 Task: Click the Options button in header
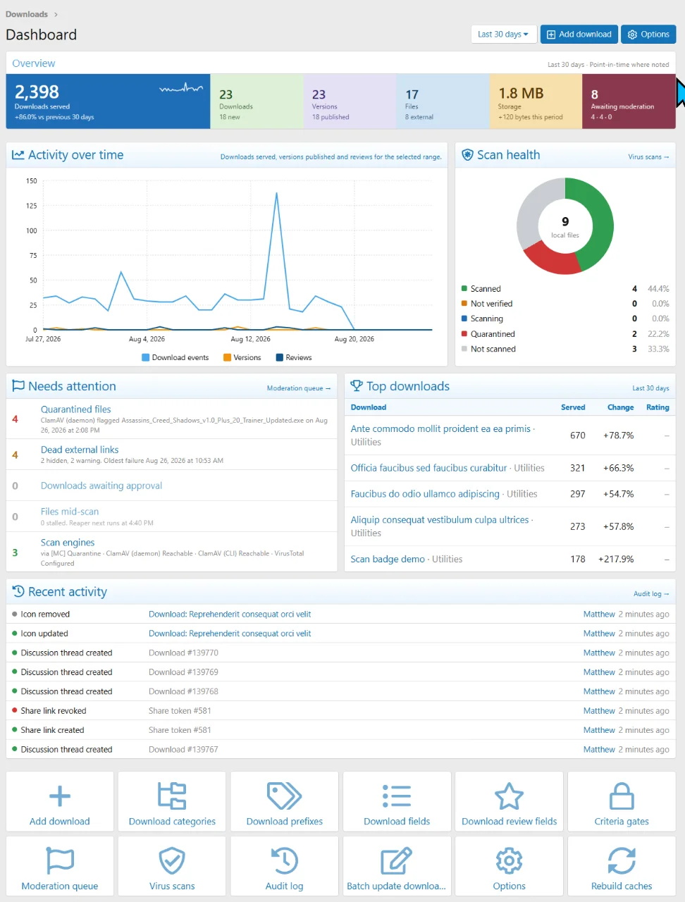(x=648, y=35)
